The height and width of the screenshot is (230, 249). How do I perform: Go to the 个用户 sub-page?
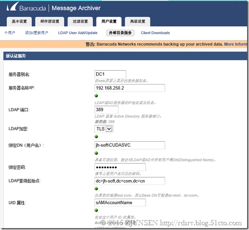9,33
